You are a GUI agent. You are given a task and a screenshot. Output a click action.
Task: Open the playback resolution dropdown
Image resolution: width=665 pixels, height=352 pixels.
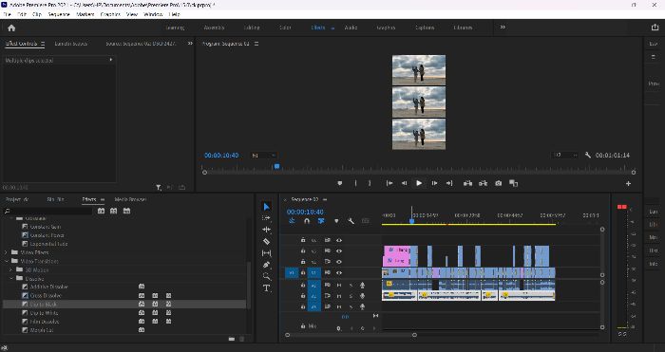click(565, 156)
